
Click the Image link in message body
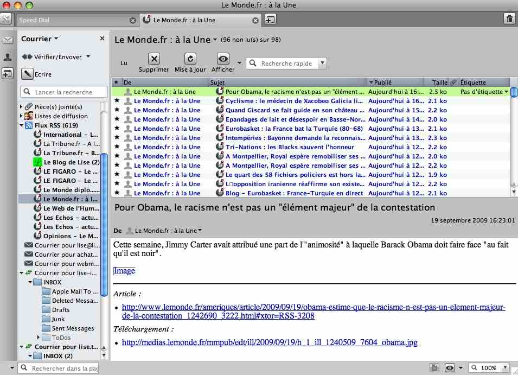[x=124, y=271]
